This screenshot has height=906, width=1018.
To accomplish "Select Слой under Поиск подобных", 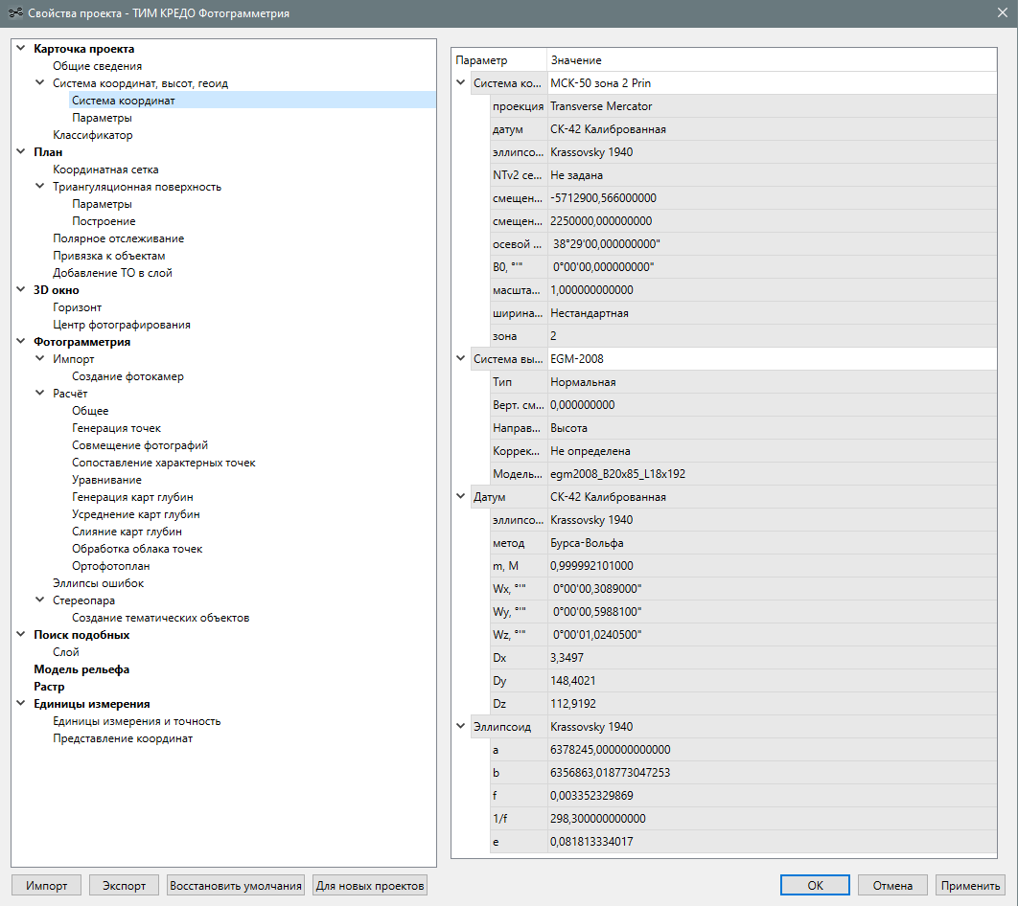I will (x=66, y=652).
